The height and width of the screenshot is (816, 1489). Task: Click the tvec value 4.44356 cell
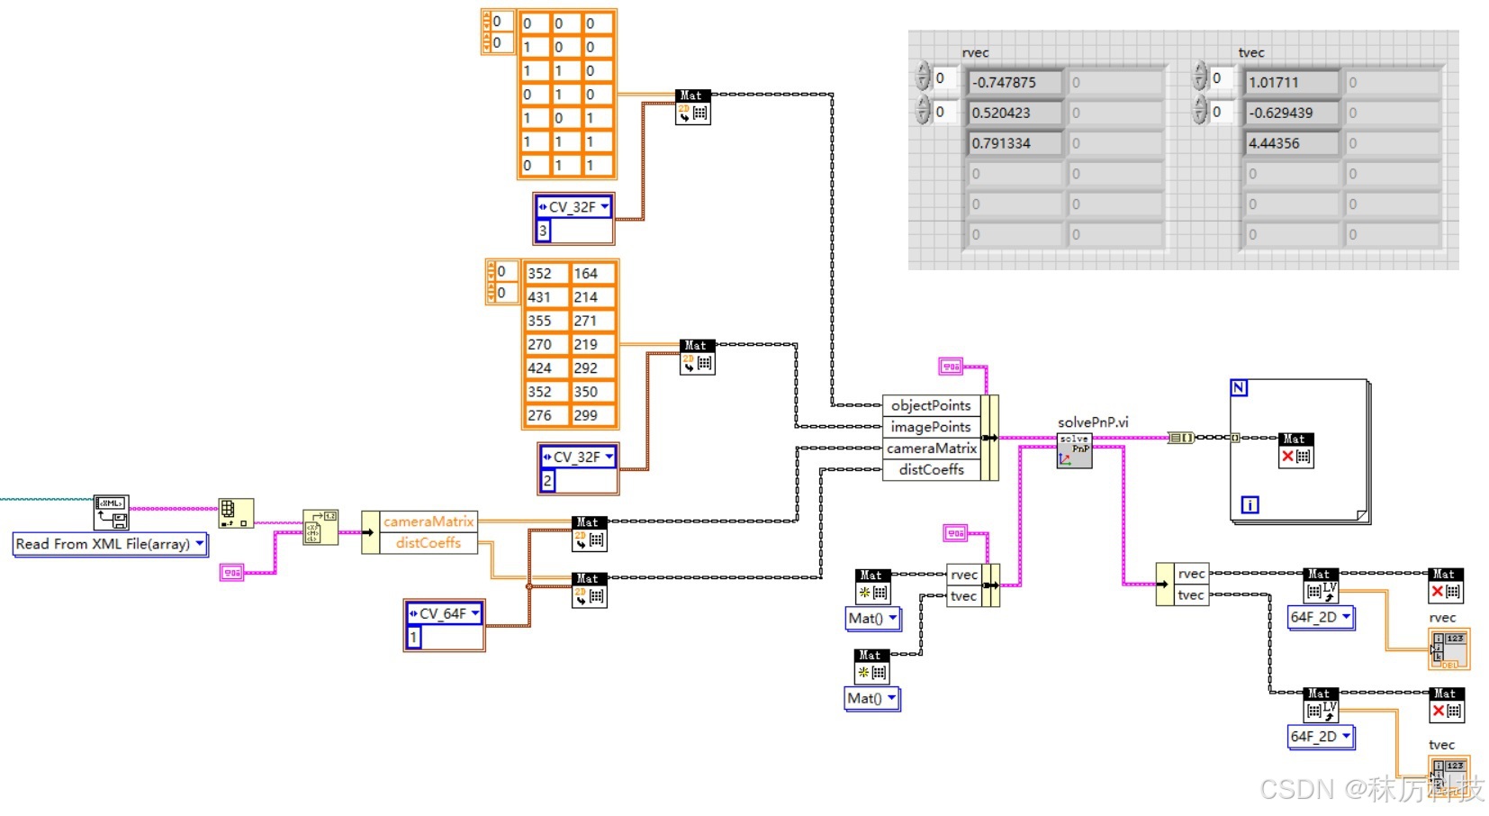click(x=1293, y=143)
